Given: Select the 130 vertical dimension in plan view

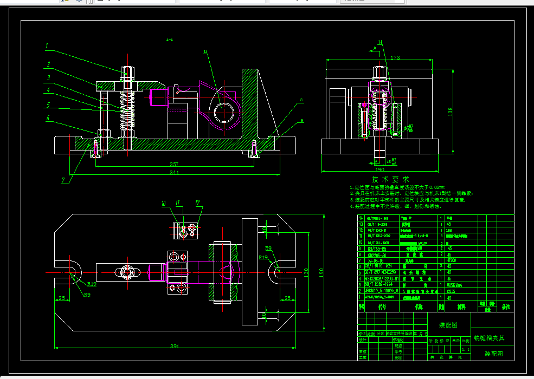Looking at the screenshot, I should [306, 272].
